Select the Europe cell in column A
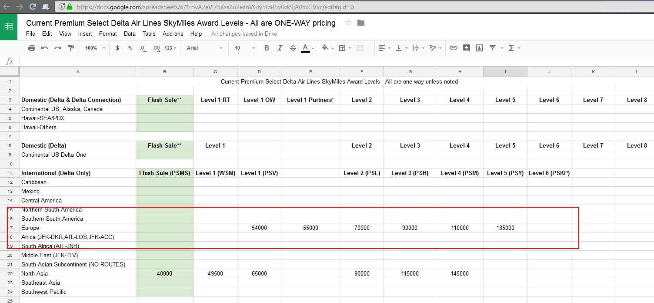Viewport: 654px width, 303px height. (78, 228)
